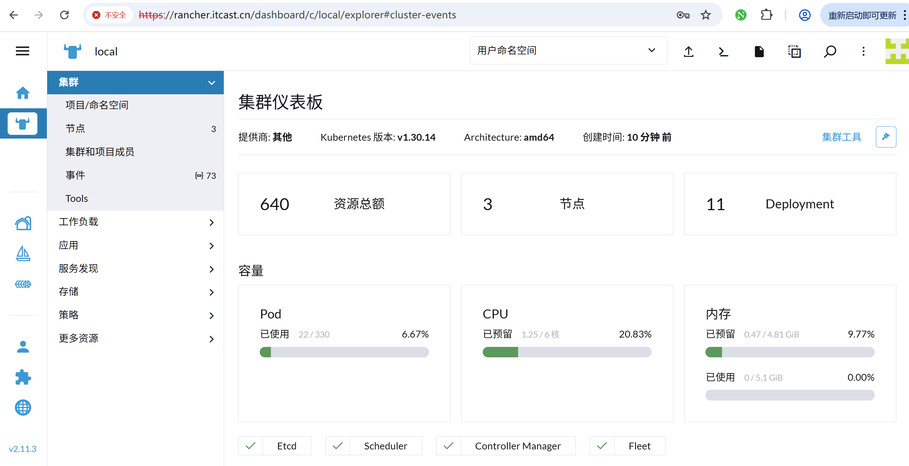Open the resource search magnifier icon
909x466 pixels.
coord(830,51)
